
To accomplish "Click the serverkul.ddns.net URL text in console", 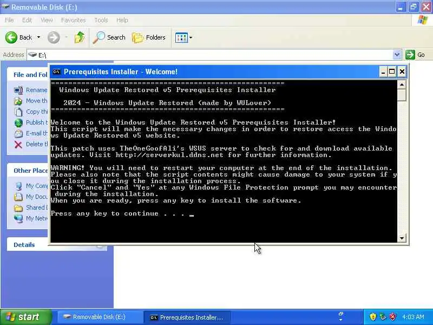I will click(169, 155).
